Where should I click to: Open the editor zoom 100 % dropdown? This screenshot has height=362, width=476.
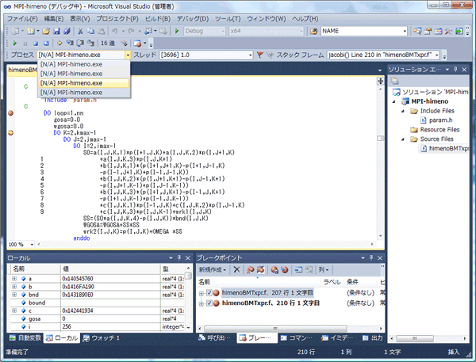(x=32, y=244)
